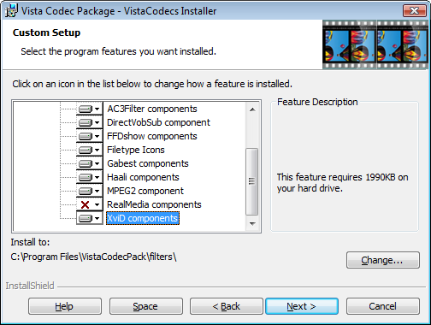This screenshot has width=431, height=325.
Task: Click the Filetype Icons drive icon
Action: pyautogui.click(x=86, y=150)
